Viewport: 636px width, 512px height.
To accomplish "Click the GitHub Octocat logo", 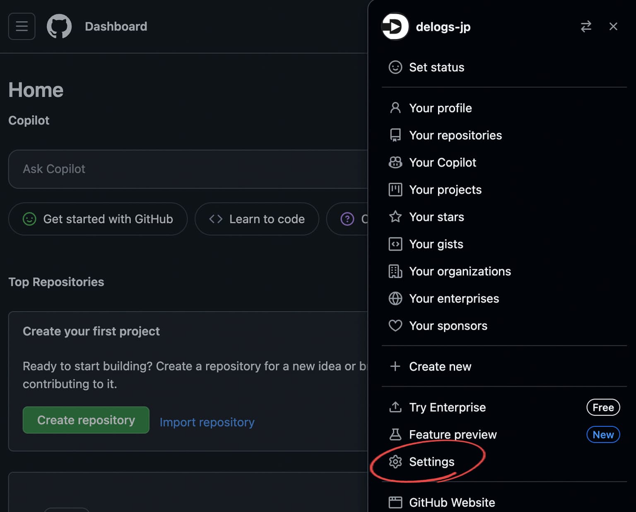I will (x=59, y=26).
